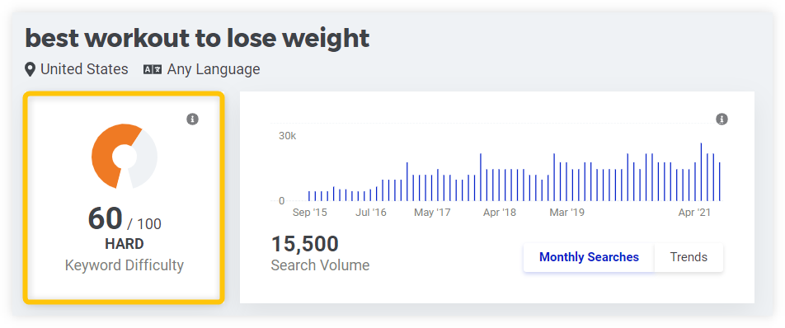
Task: Click the Any Language translate icon
Action: (153, 69)
